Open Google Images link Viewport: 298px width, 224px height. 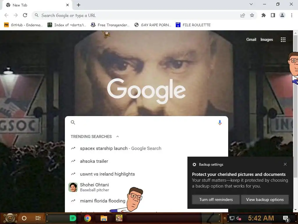(267, 39)
